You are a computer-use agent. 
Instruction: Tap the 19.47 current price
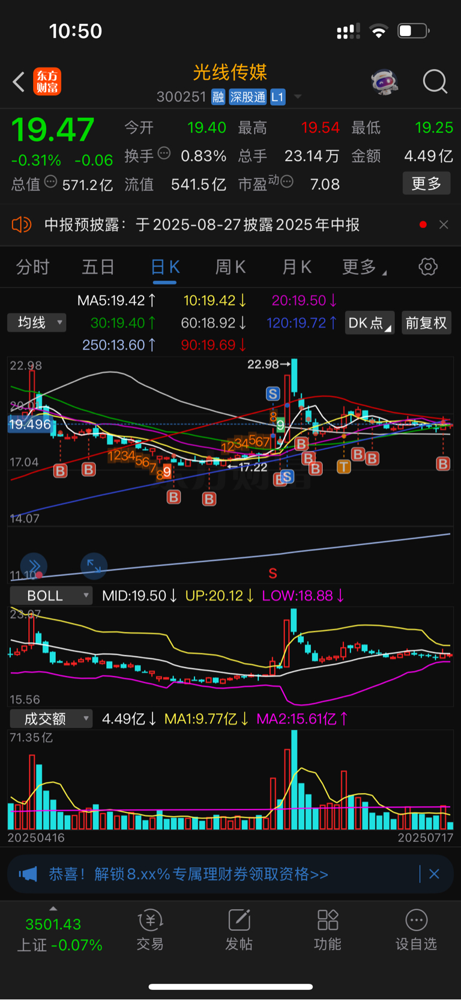(53, 130)
